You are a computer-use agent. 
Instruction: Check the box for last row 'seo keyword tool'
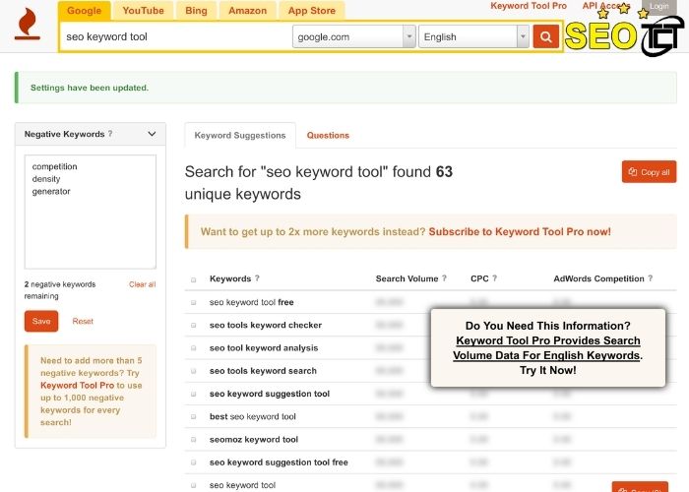point(193,485)
